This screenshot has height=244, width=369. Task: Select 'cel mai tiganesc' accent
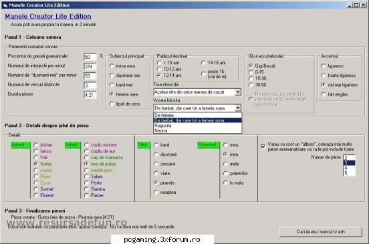point(324,85)
